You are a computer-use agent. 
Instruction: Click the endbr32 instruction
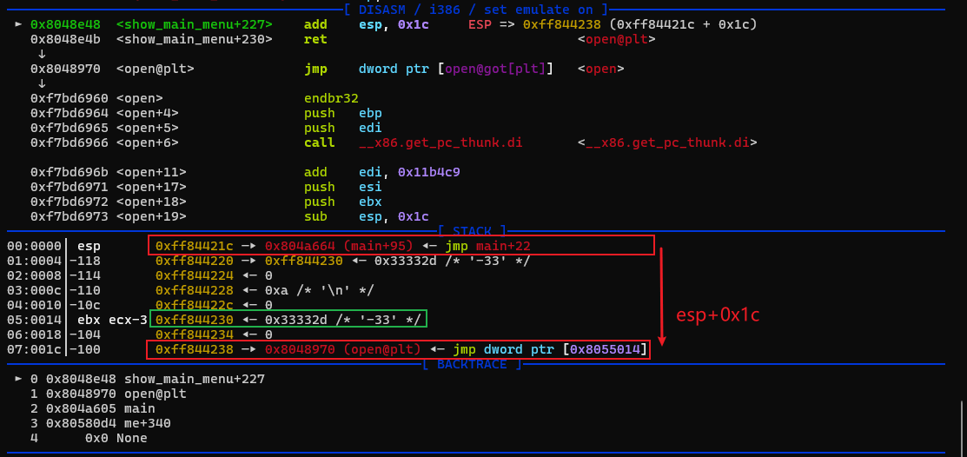331,98
